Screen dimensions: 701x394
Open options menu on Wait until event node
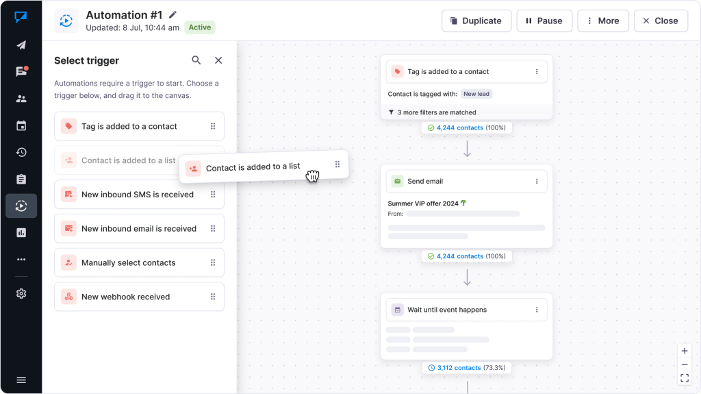pos(537,310)
